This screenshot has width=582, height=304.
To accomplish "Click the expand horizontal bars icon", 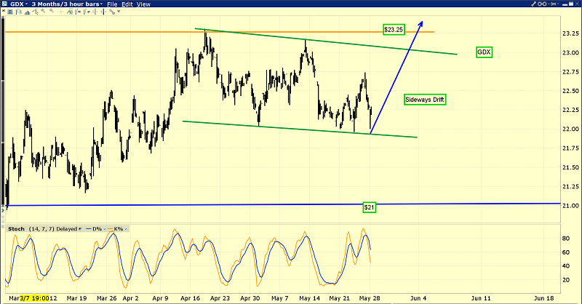I will (x=103, y=12).
